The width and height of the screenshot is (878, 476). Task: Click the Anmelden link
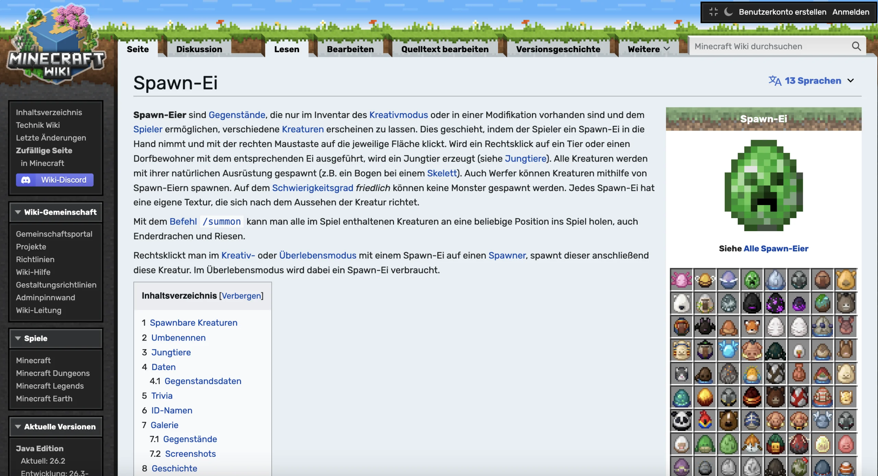point(851,12)
